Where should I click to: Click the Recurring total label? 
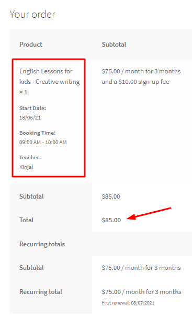[41, 292]
